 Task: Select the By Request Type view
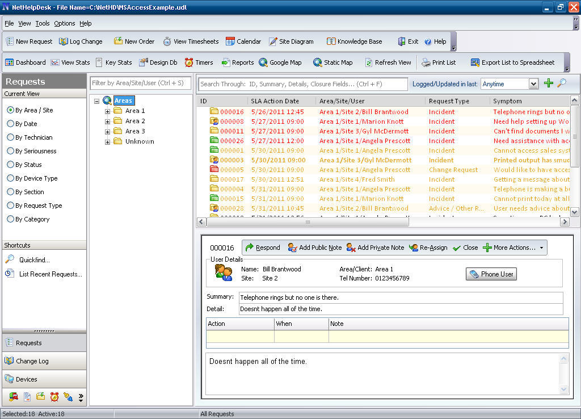pos(35,206)
